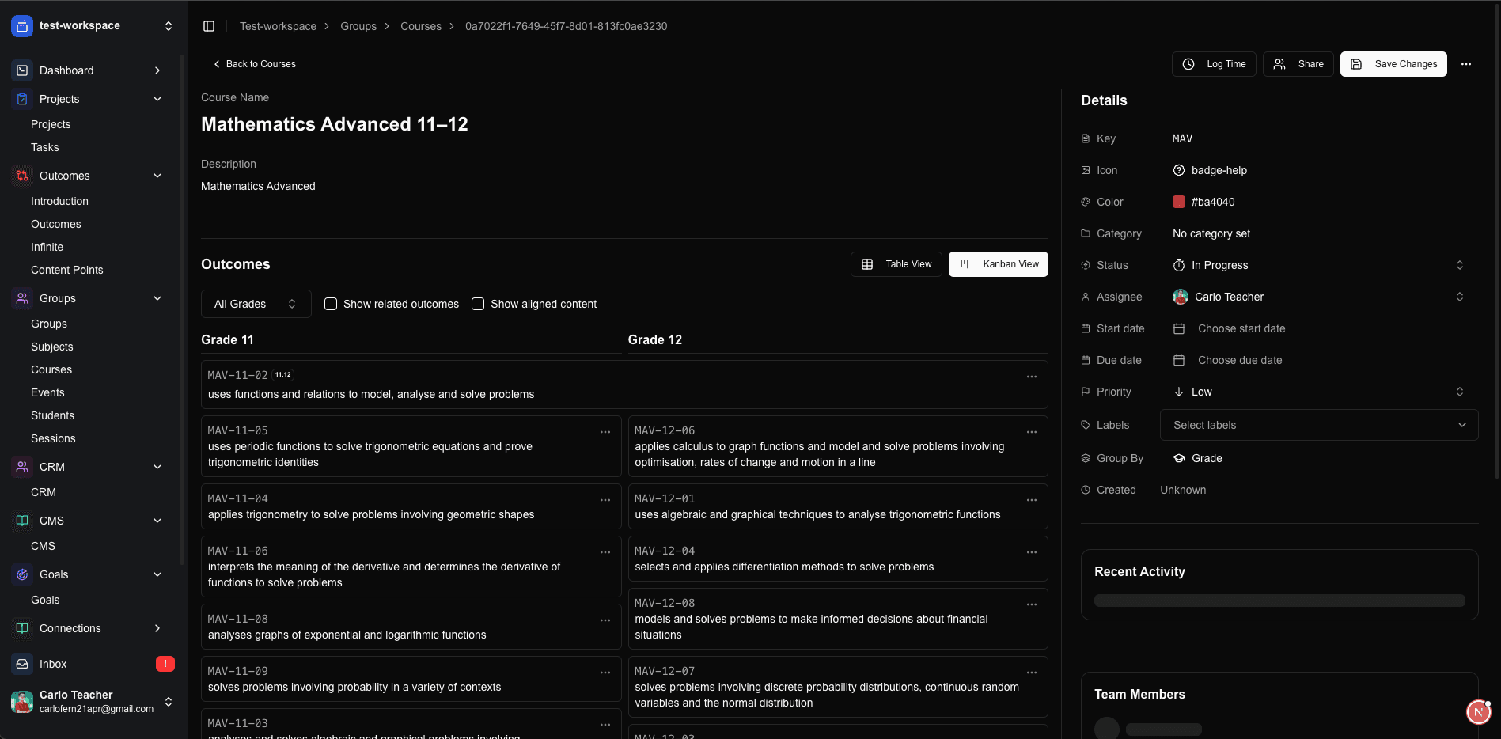The width and height of the screenshot is (1501, 739).
Task: Click the Goals sidebar icon
Action: click(22, 574)
